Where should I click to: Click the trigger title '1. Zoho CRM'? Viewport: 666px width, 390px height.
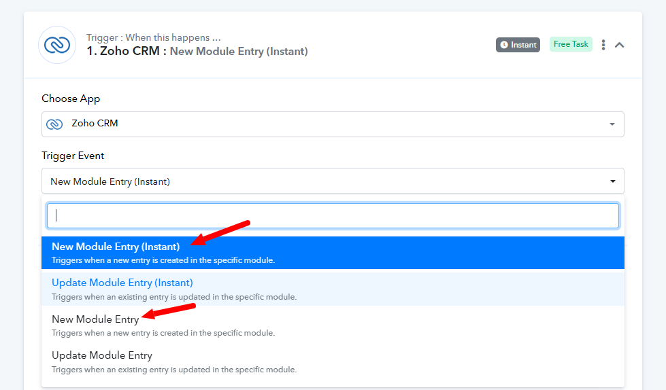123,51
